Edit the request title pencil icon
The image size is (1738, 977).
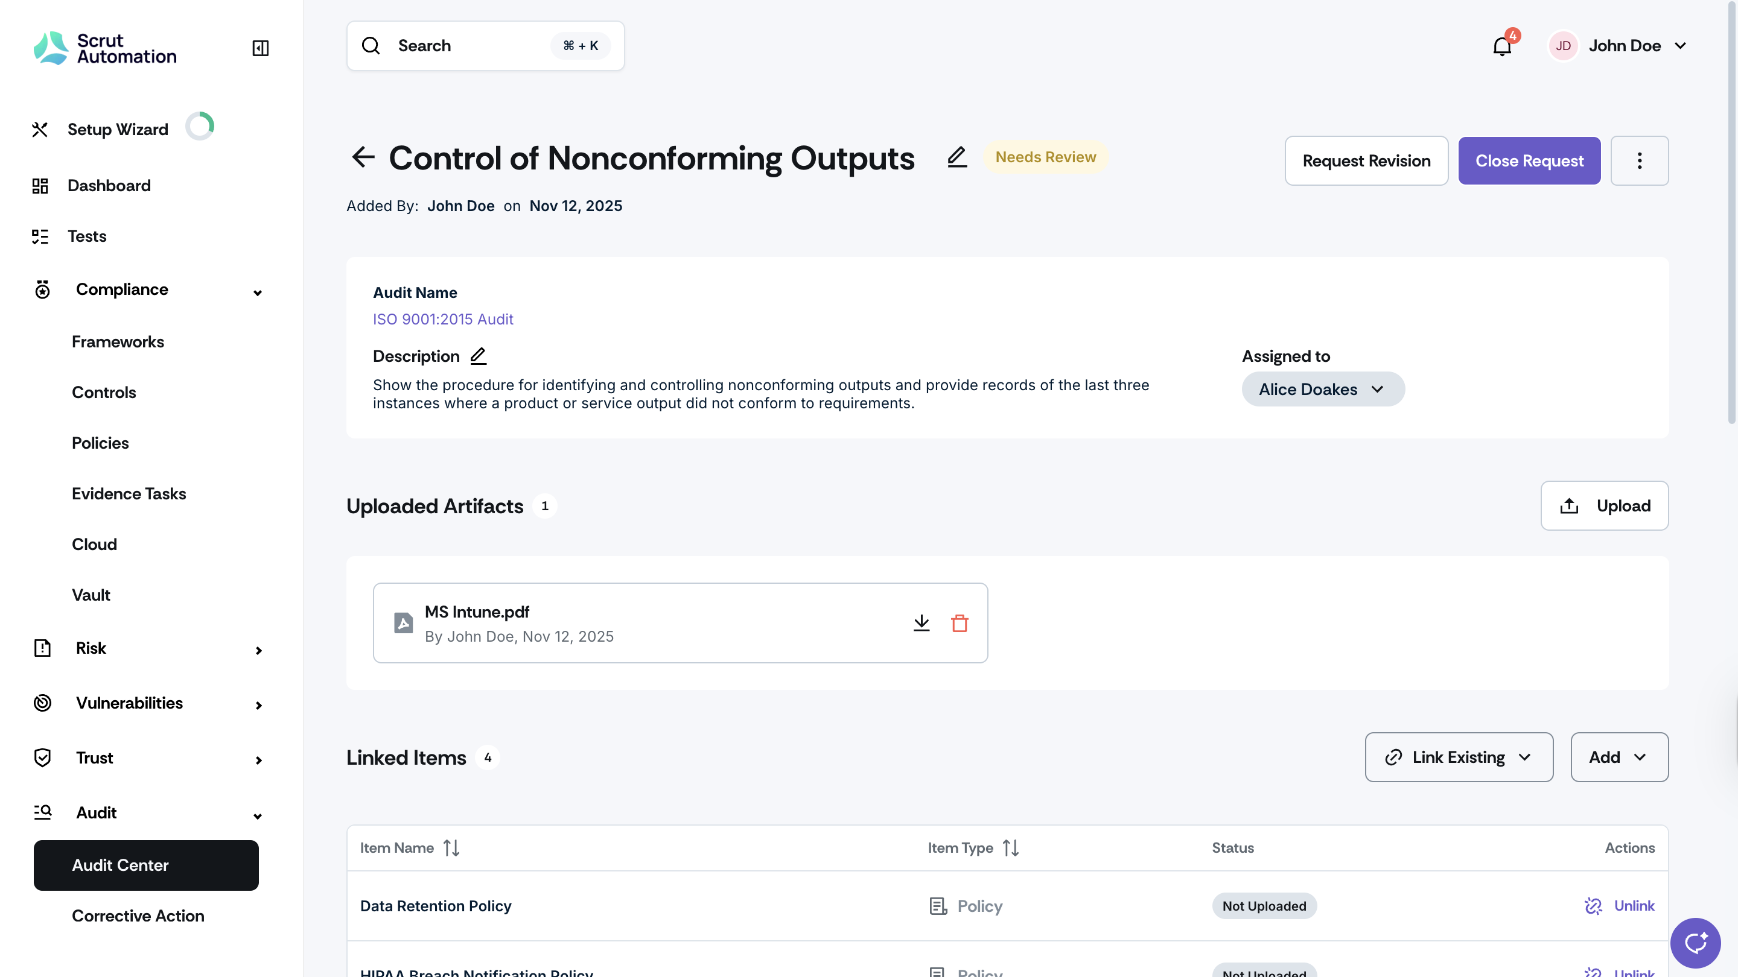(957, 157)
